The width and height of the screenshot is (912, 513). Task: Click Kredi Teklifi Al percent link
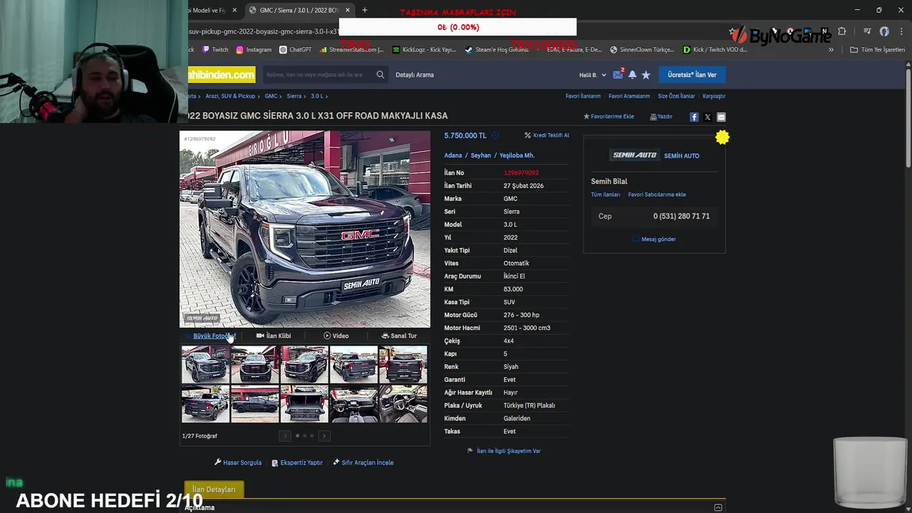[547, 135]
